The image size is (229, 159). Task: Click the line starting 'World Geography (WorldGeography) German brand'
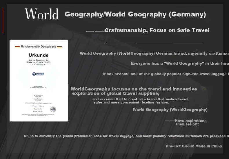coord(155,53)
